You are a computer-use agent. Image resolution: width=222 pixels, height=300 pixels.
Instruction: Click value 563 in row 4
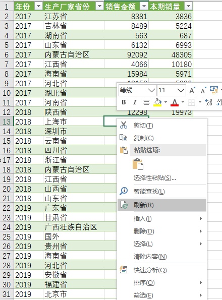[126, 35]
